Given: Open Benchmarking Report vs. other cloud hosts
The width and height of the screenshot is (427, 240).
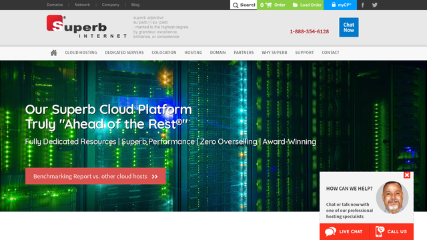Looking at the screenshot, I should coord(95,176).
